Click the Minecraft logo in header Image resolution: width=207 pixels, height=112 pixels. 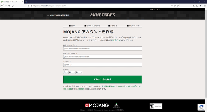tap(102, 15)
